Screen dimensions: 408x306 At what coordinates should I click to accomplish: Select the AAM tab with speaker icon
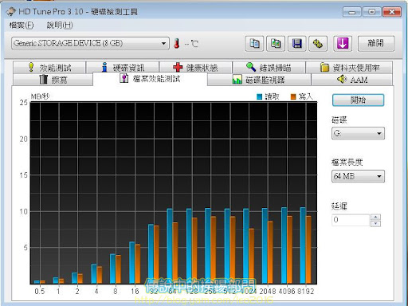click(352, 80)
